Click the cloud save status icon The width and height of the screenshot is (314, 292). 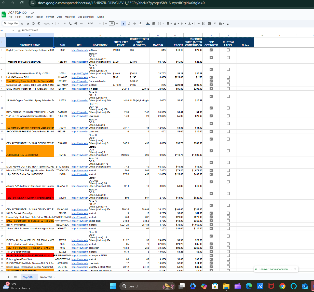[33, 13]
